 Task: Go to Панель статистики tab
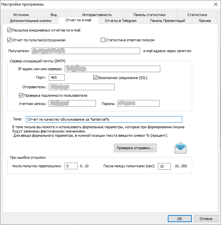[149, 15]
